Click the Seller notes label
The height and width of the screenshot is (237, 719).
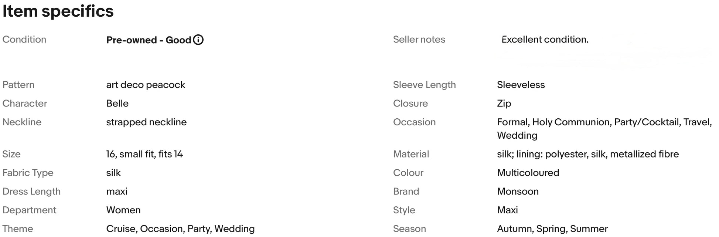[x=419, y=40]
